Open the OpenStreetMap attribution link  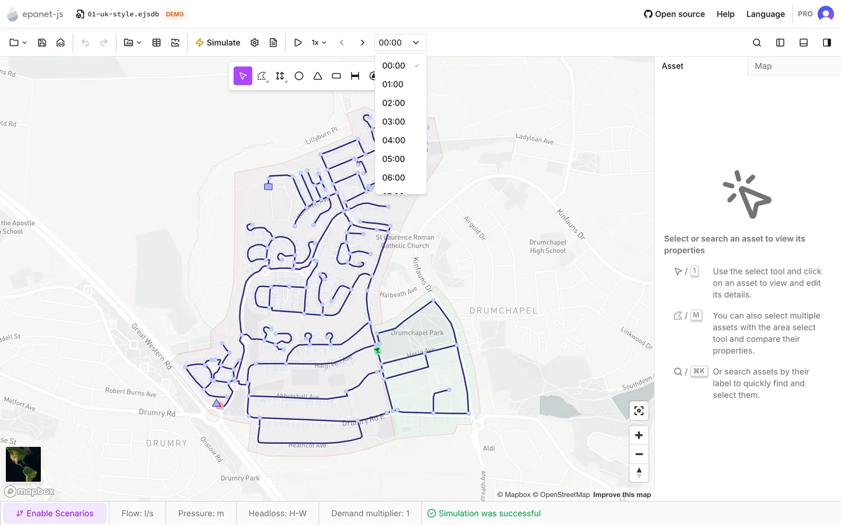(x=561, y=495)
